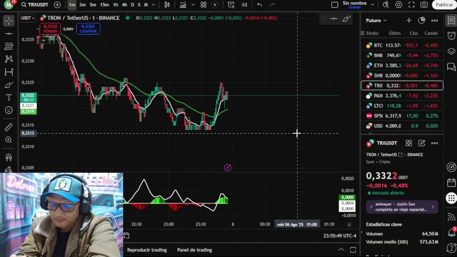Screen dimensions: 457x257
Task: Select the 4h timeframe
Action: [x=124, y=5]
